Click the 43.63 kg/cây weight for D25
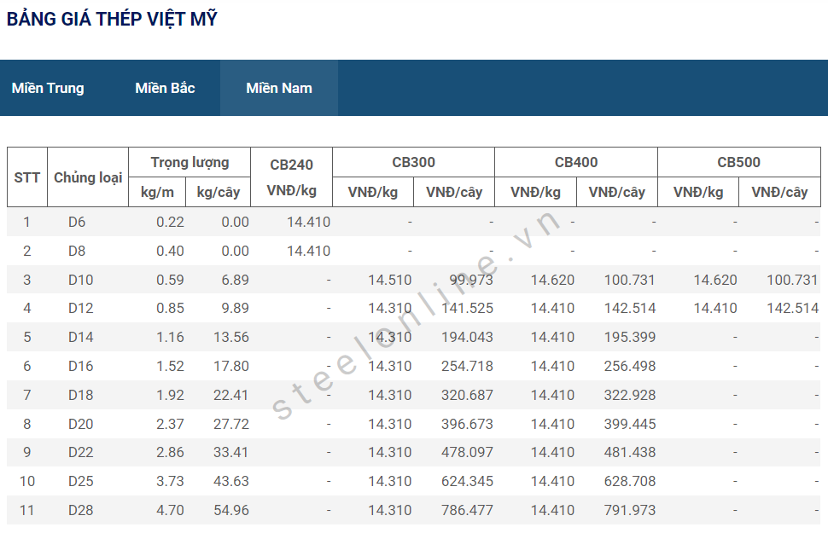The image size is (828, 533). pyautogui.click(x=231, y=481)
